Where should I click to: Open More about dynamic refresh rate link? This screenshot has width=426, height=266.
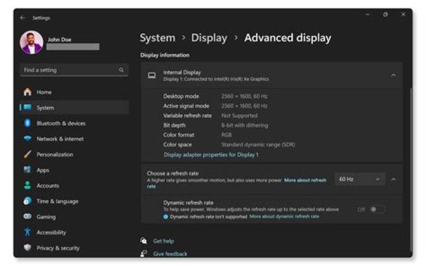coord(284,216)
